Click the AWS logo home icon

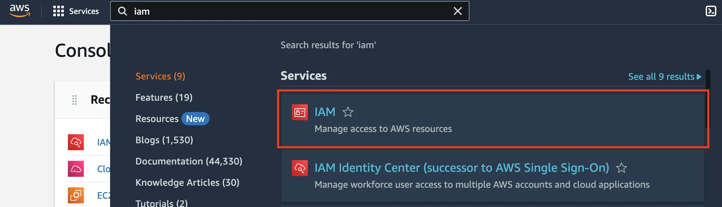(x=20, y=11)
